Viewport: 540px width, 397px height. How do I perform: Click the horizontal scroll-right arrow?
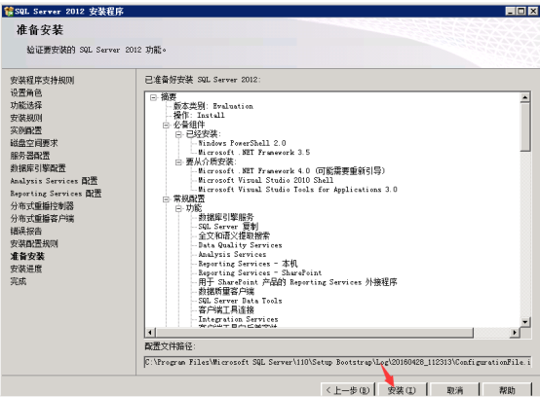coord(515,333)
